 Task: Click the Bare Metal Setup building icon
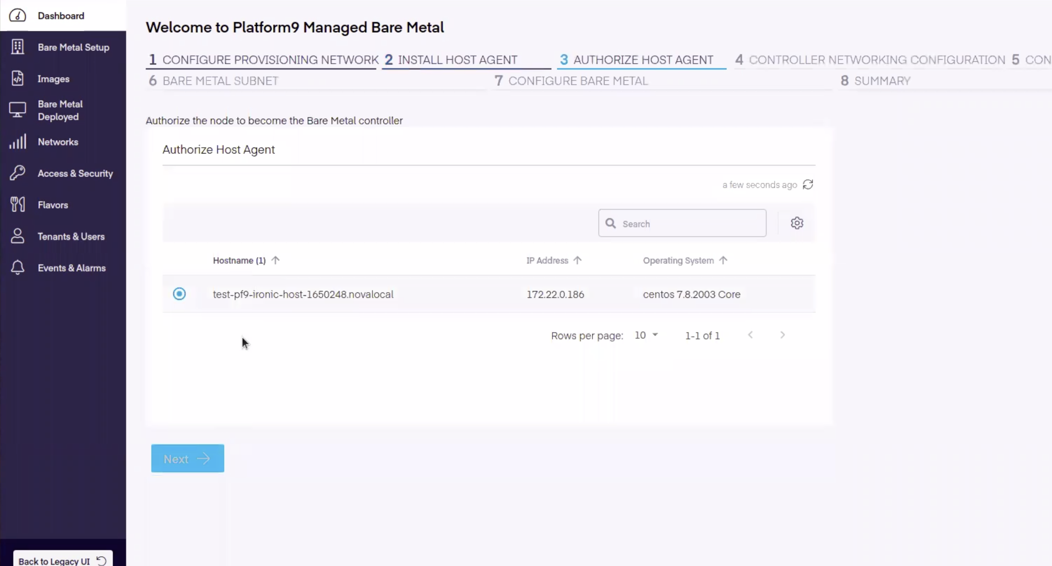pyautogui.click(x=18, y=47)
